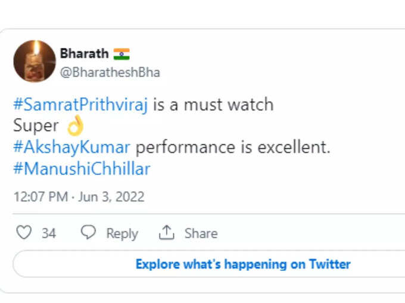Viewport: 405px width, 303px height.
Task: Open the @BharatheshBha handle link
Action: (x=110, y=72)
